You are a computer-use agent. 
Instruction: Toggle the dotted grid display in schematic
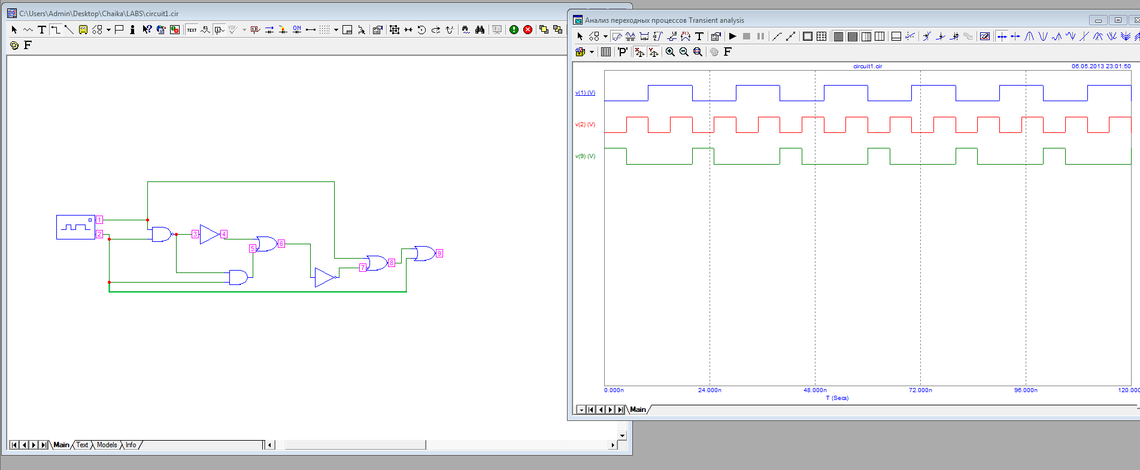pyautogui.click(x=325, y=30)
